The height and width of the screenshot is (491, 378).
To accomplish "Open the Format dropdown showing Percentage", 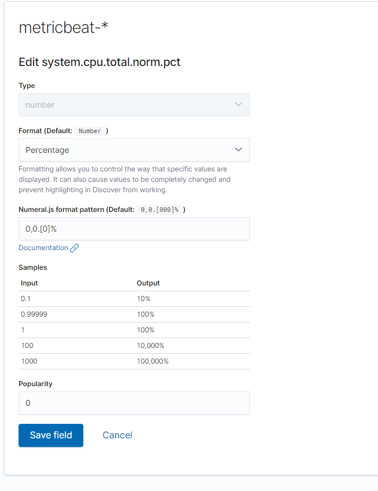I will click(x=127, y=150).
